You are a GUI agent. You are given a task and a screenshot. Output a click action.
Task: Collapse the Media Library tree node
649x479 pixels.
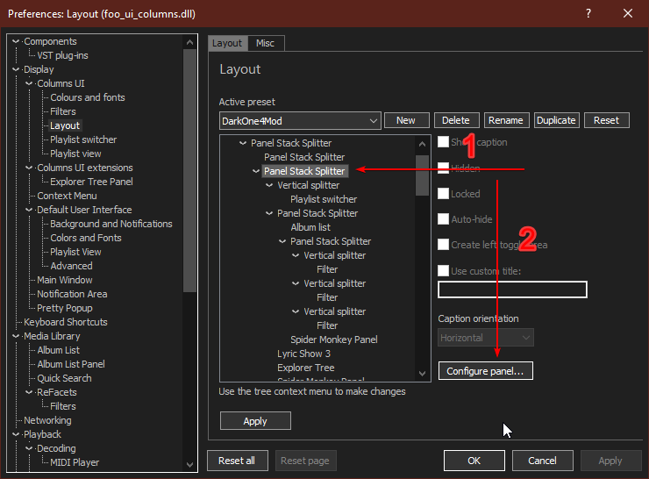pos(16,336)
